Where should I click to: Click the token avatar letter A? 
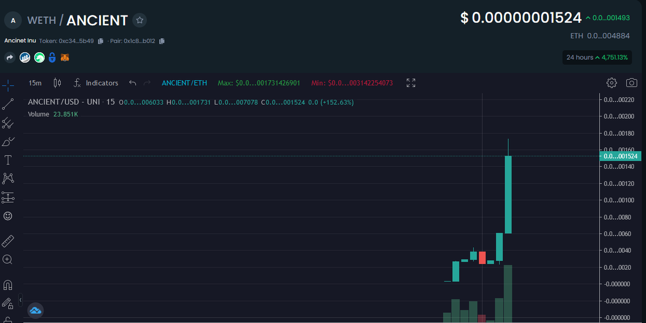pyautogui.click(x=13, y=20)
